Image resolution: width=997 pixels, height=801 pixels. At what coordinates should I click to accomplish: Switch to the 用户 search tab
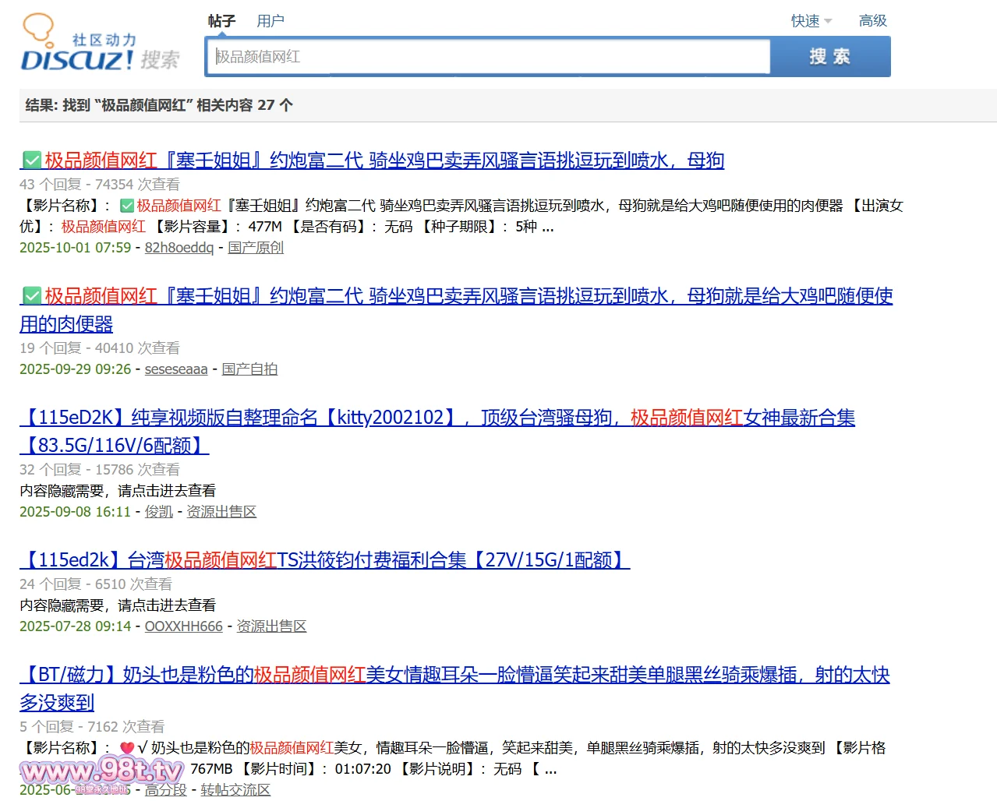pos(270,21)
